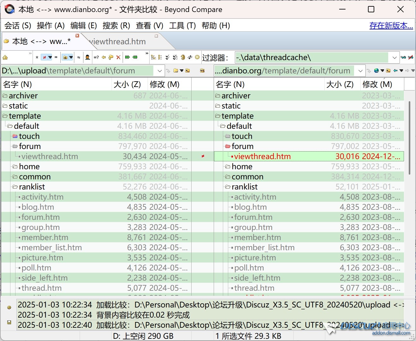Click the green Expand All arrows

pyautogui.click(x=127, y=57)
